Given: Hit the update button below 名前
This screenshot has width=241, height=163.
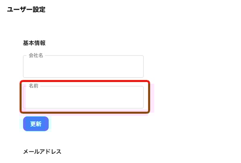Looking at the screenshot, I should point(36,124).
